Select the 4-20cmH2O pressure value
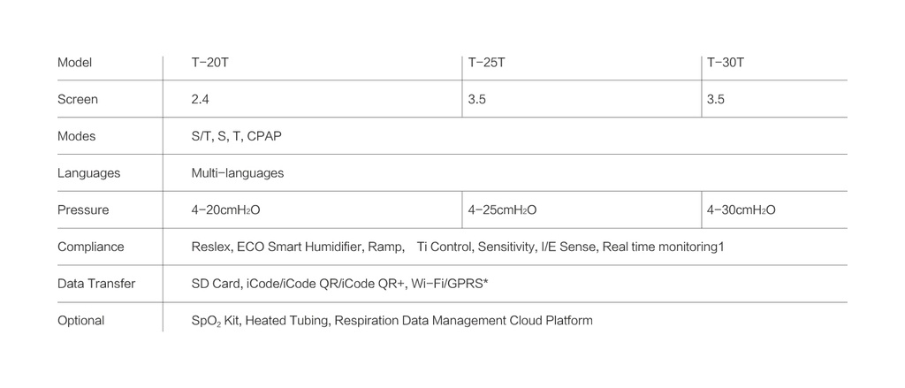 coord(225,210)
